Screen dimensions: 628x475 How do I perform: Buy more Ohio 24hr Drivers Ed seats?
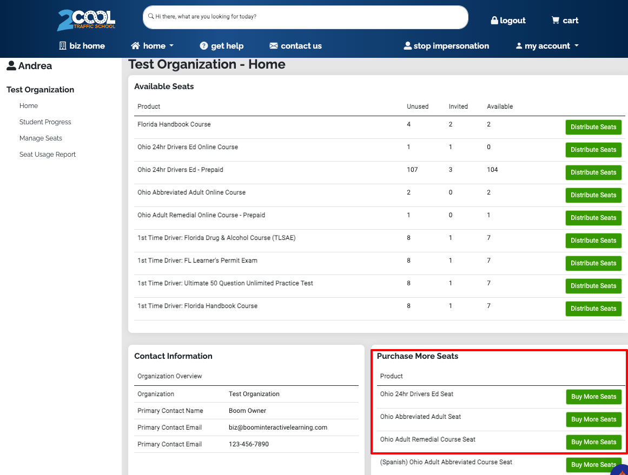point(593,397)
